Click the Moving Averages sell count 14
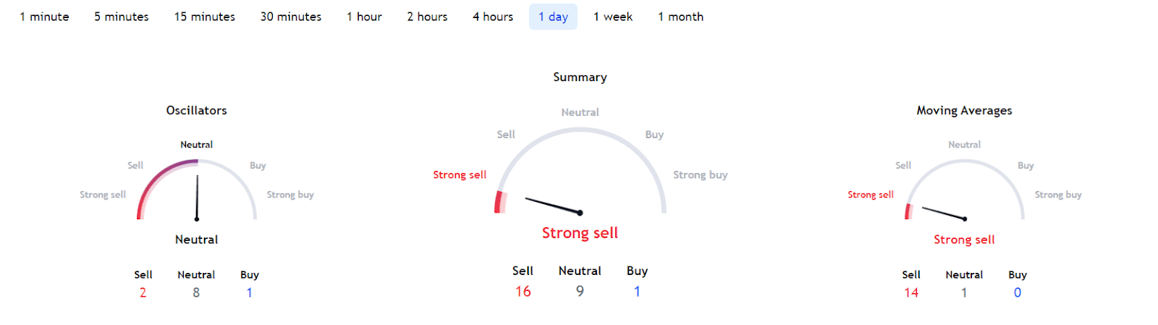The height and width of the screenshot is (325, 1158). (x=911, y=292)
